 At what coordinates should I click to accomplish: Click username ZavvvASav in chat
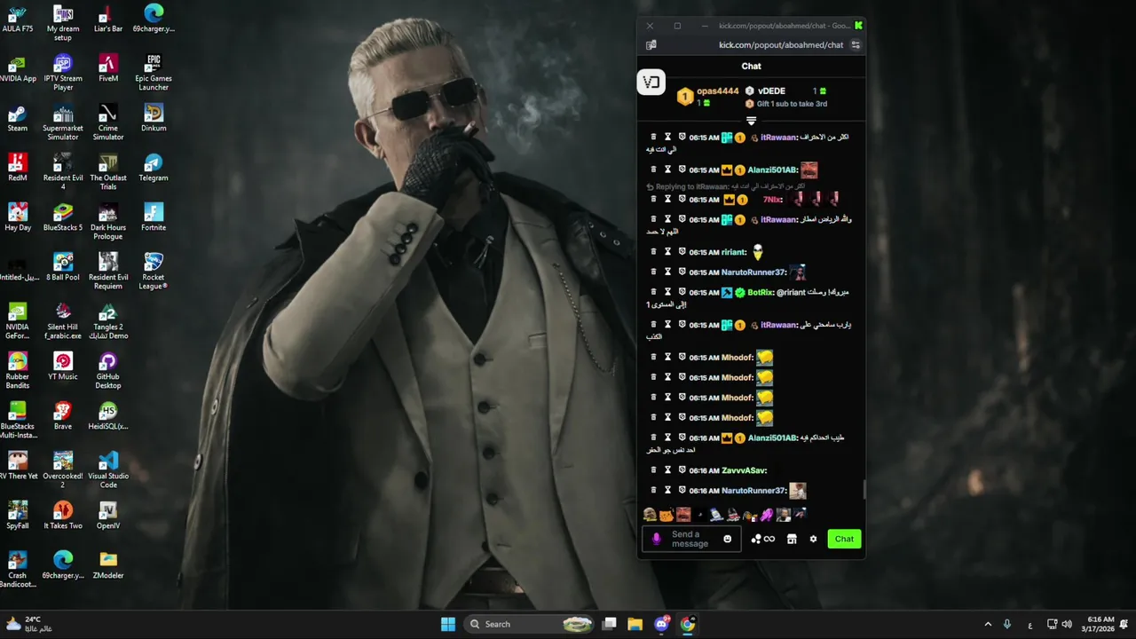[x=744, y=470]
